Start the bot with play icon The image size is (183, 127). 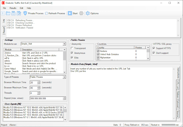coord(73,13)
